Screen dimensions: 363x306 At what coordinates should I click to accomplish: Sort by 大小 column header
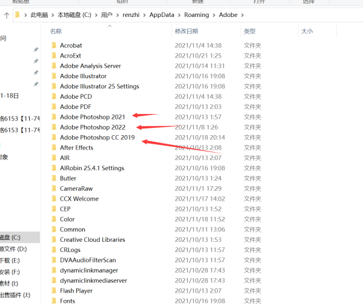click(307, 32)
